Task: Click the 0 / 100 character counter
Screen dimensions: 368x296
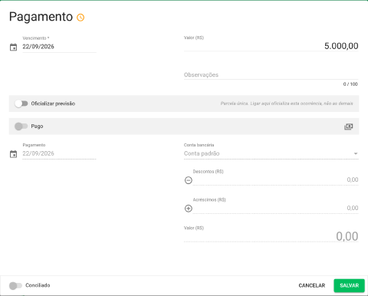Action: click(x=350, y=84)
